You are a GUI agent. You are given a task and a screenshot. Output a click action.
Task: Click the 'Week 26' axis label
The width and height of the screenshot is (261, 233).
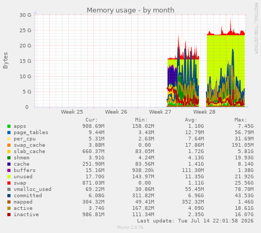pyautogui.click(x=116, y=112)
